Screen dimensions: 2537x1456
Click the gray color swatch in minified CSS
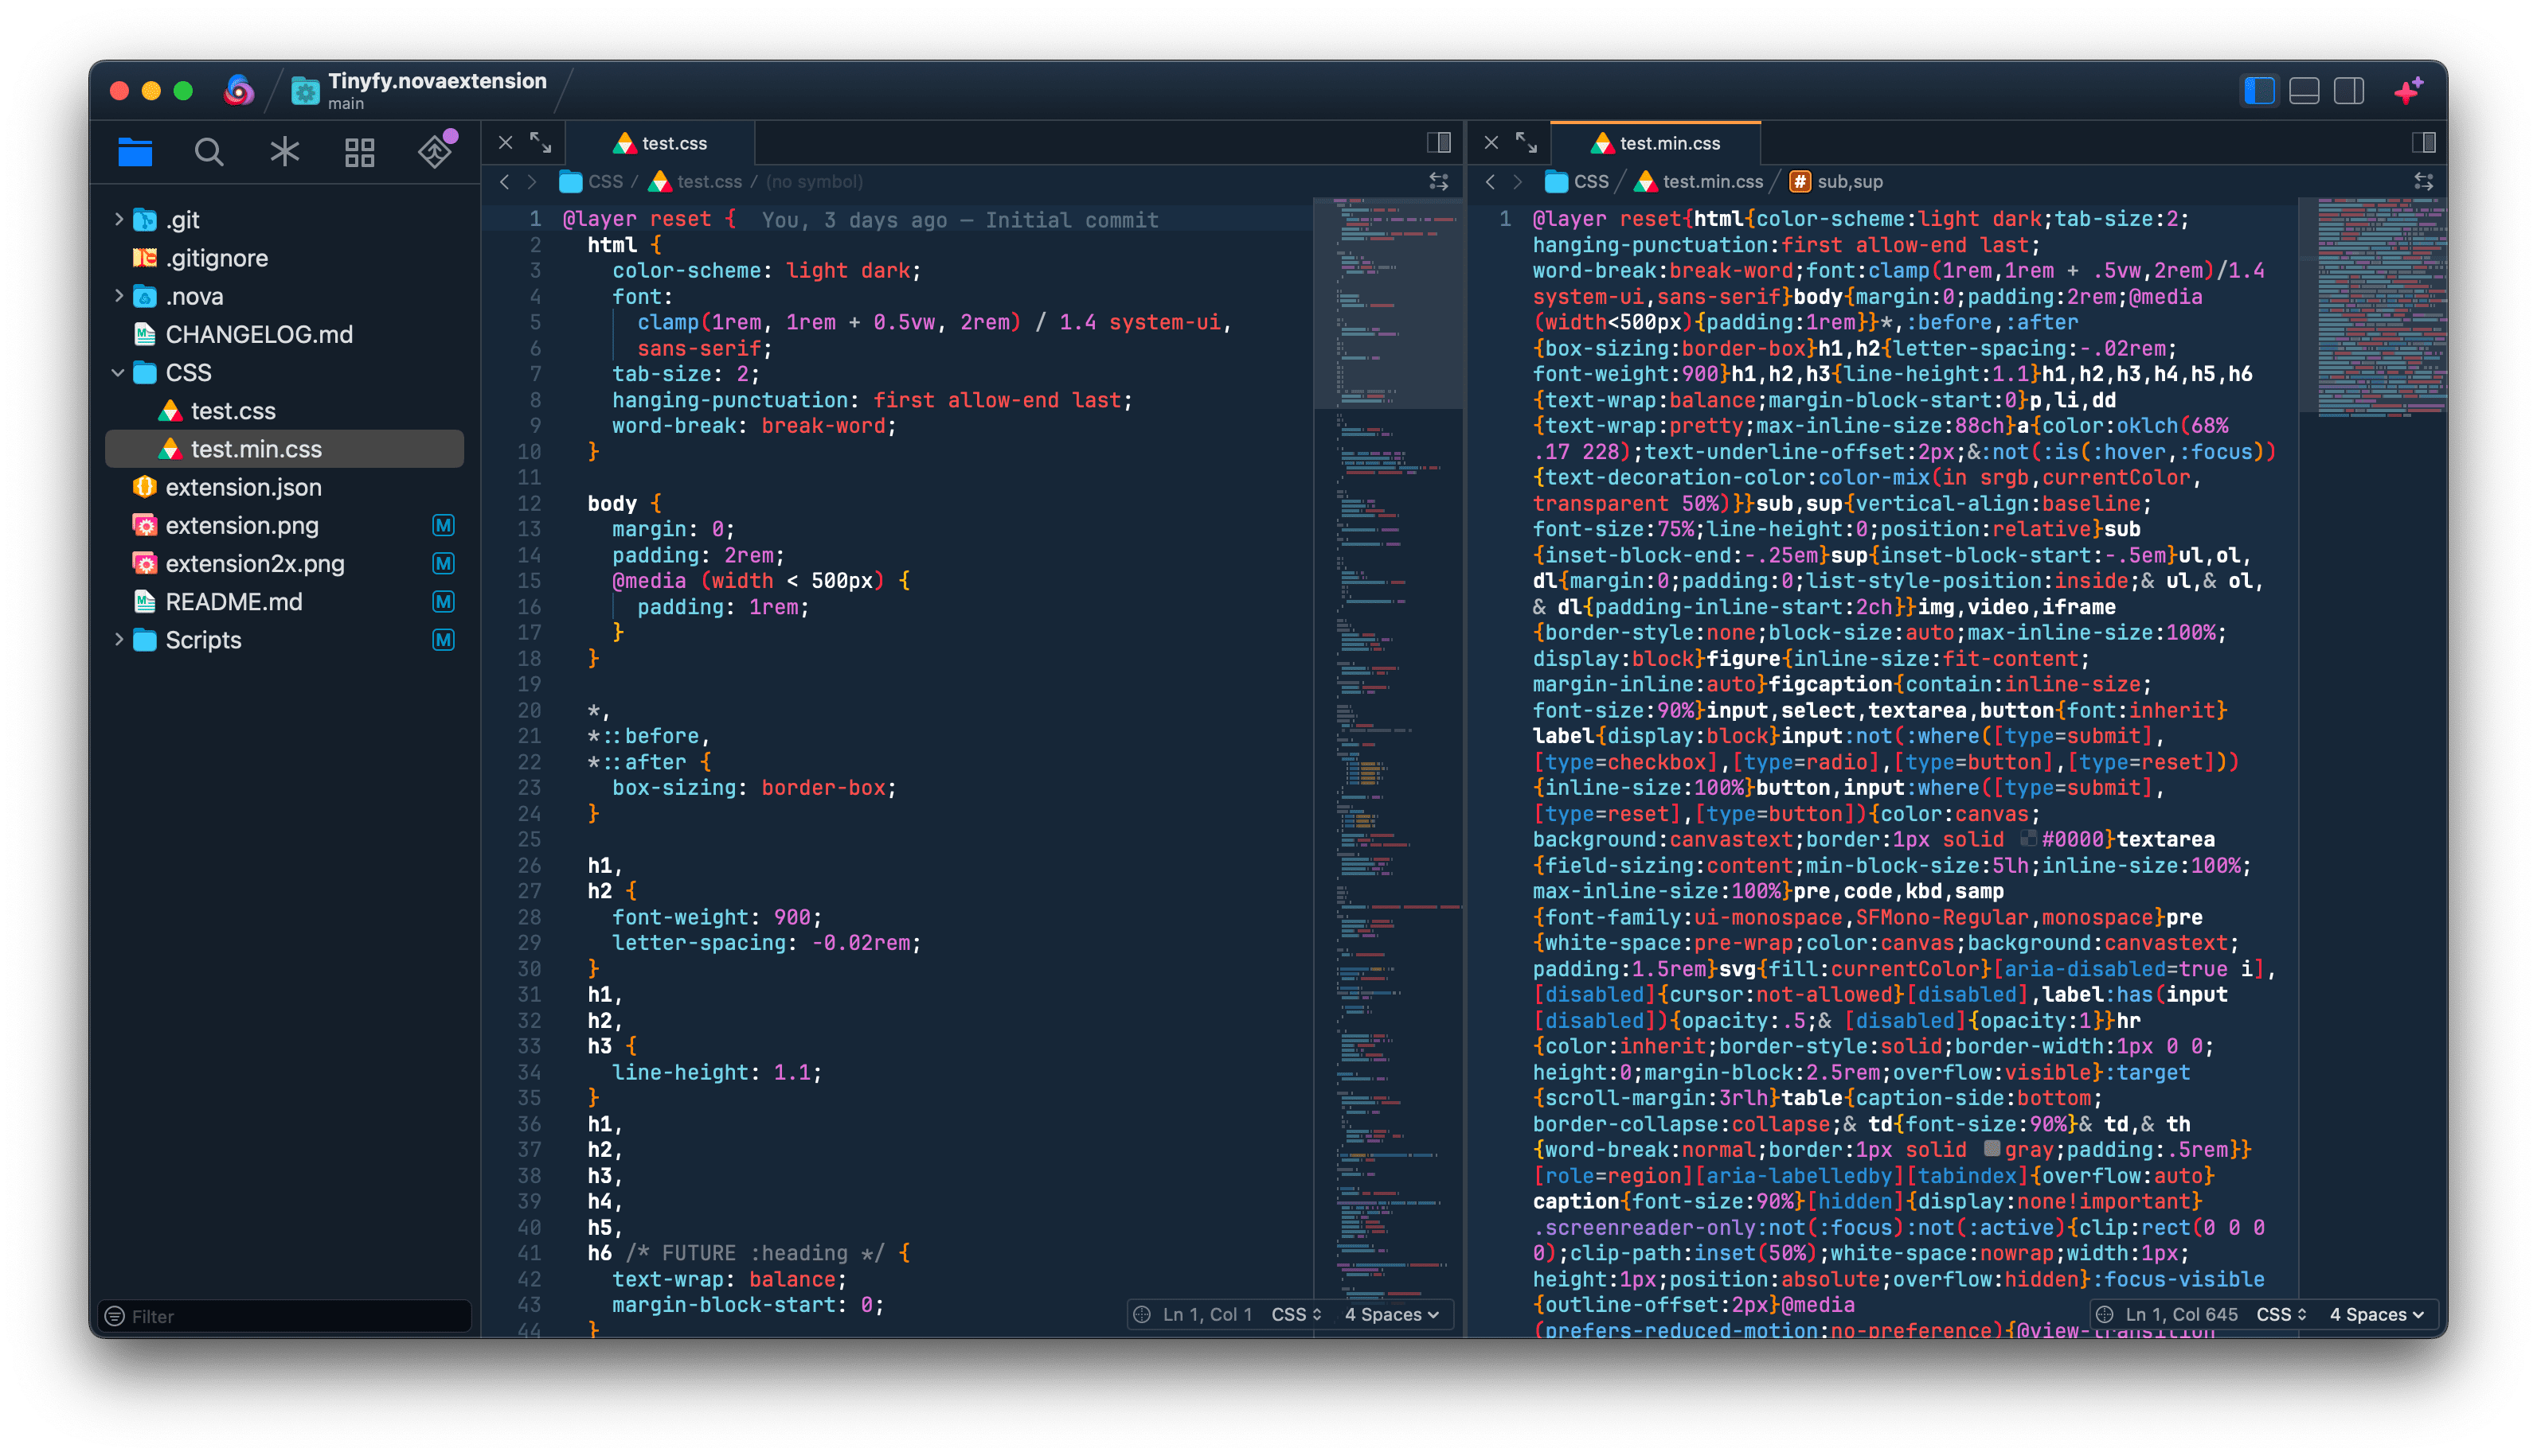[x=1992, y=1149]
